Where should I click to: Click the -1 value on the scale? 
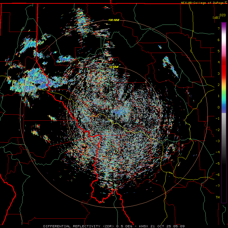pyautogui.click(x=218, y=119)
